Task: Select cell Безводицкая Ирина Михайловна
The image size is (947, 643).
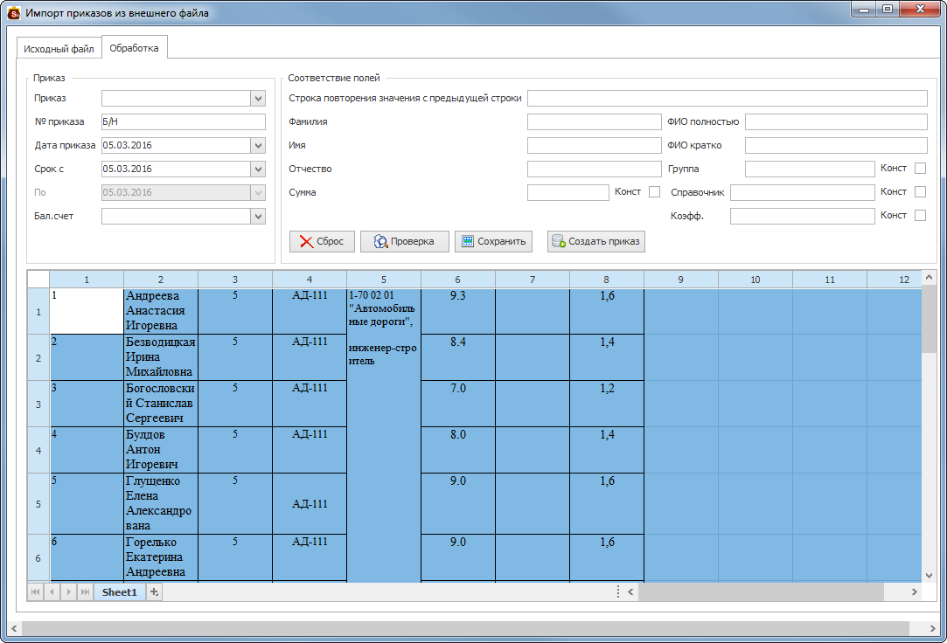Action: [161, 357]
